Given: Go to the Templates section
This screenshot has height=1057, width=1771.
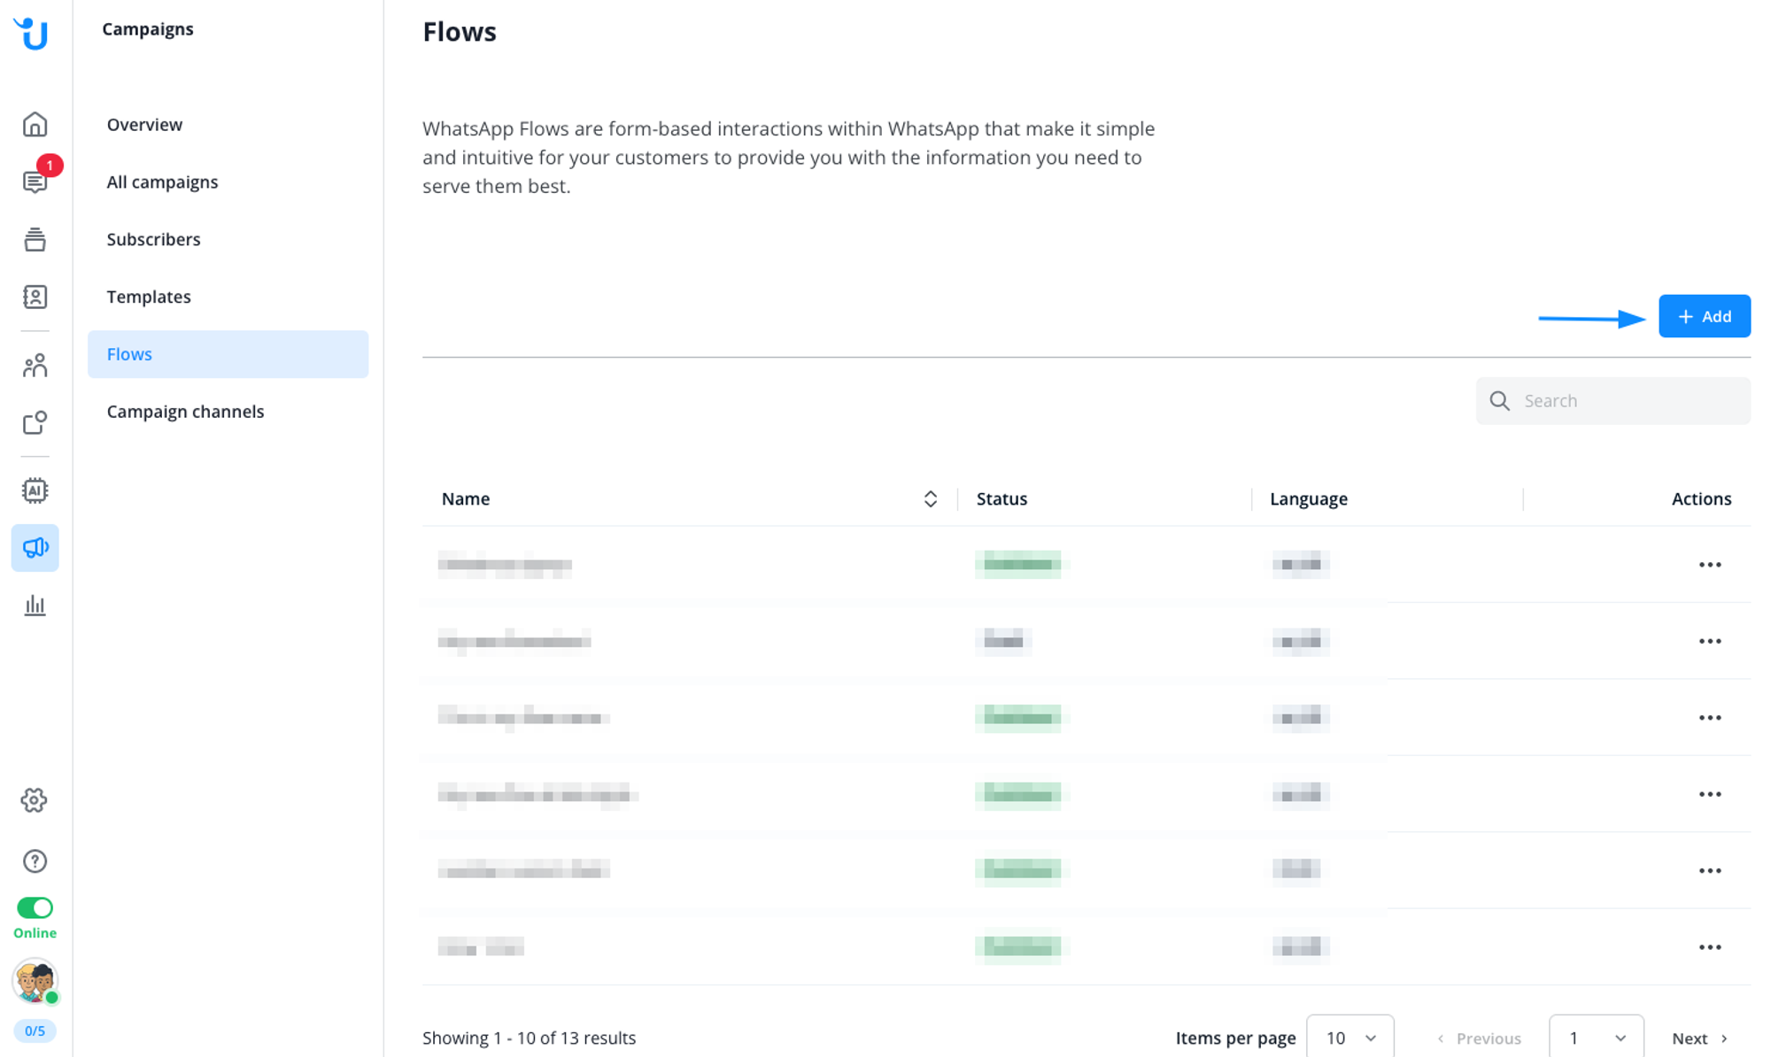Looking at the screenshot, I should (149, 297).
